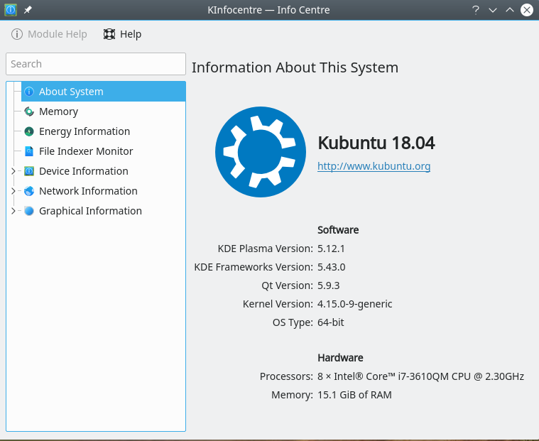Expand the Device Information tree node

click(13, 171)
